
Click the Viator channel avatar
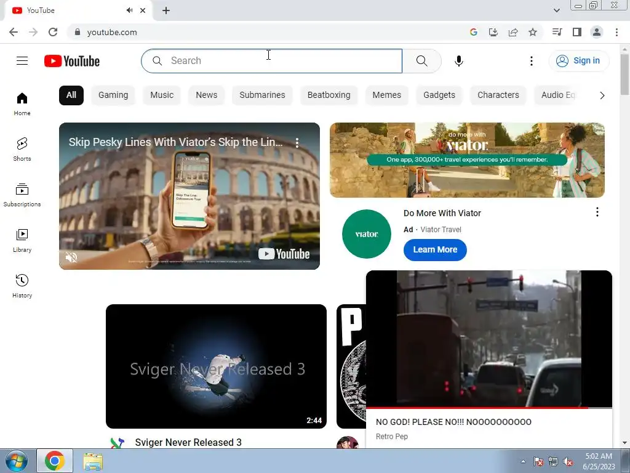[367, 233]
